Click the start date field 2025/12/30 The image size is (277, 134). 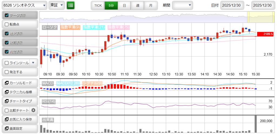[x=232, y=5]
